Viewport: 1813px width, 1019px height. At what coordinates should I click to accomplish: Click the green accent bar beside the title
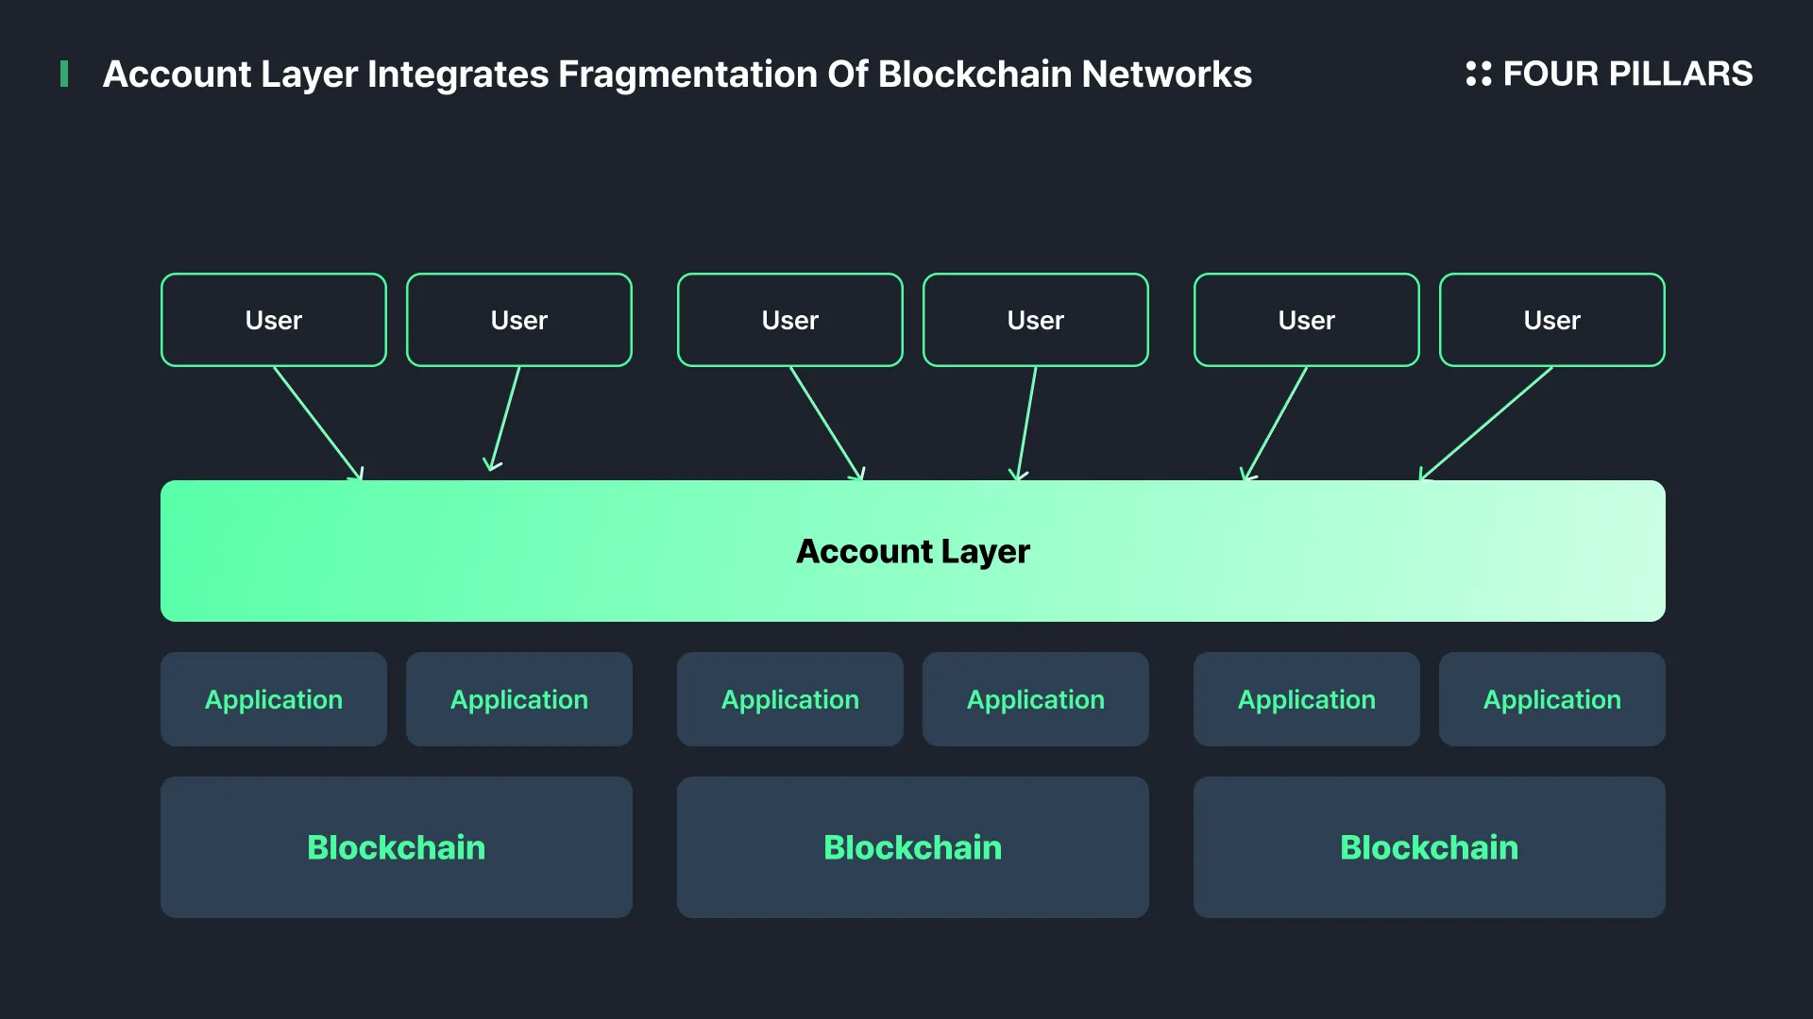click(64, 74)
